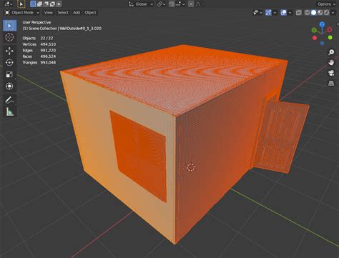Screen dimensions: 339x258
Task: Open pivot point dropdown
Action: point(162,4)
